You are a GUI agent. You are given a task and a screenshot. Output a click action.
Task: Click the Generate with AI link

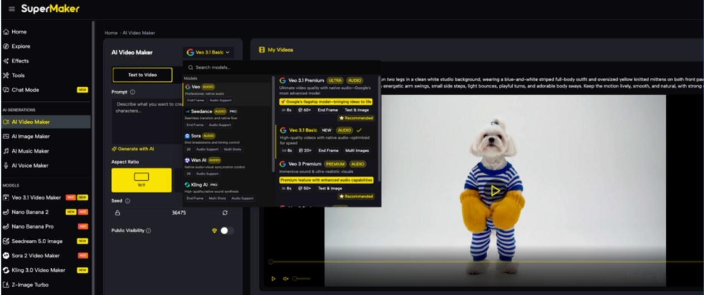[133, 149]
